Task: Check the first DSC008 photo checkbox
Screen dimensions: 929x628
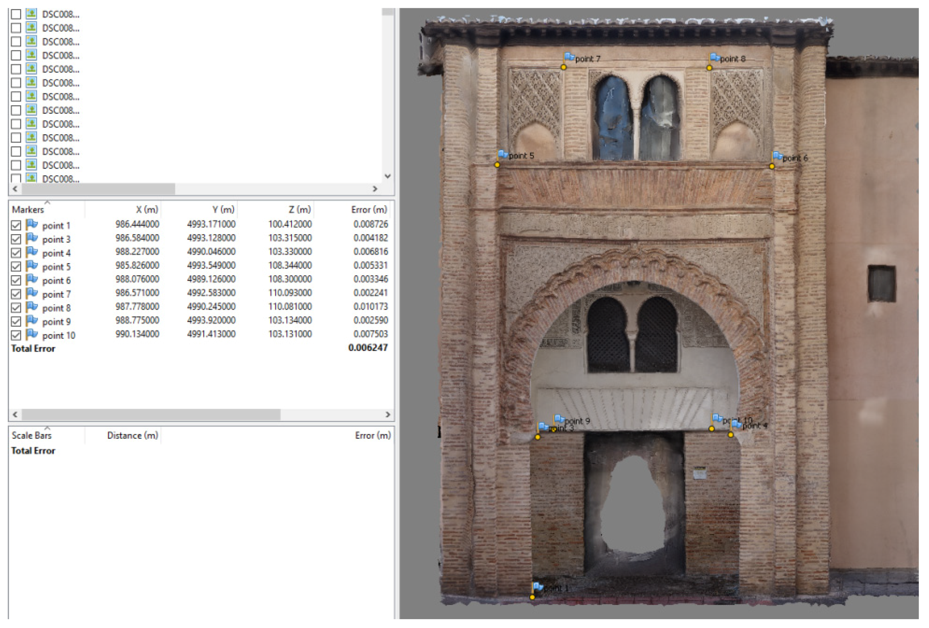Action: pos(16,14)
